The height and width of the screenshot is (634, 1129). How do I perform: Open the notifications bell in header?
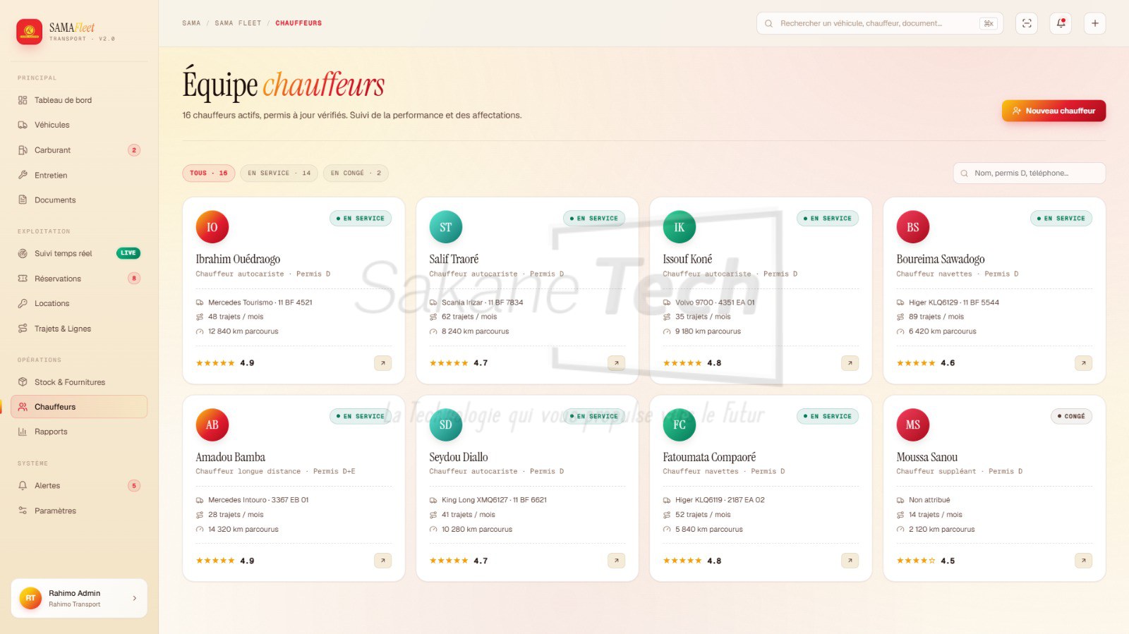1061,23
